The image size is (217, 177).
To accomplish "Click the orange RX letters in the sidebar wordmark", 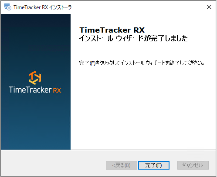I will point(57,90).
